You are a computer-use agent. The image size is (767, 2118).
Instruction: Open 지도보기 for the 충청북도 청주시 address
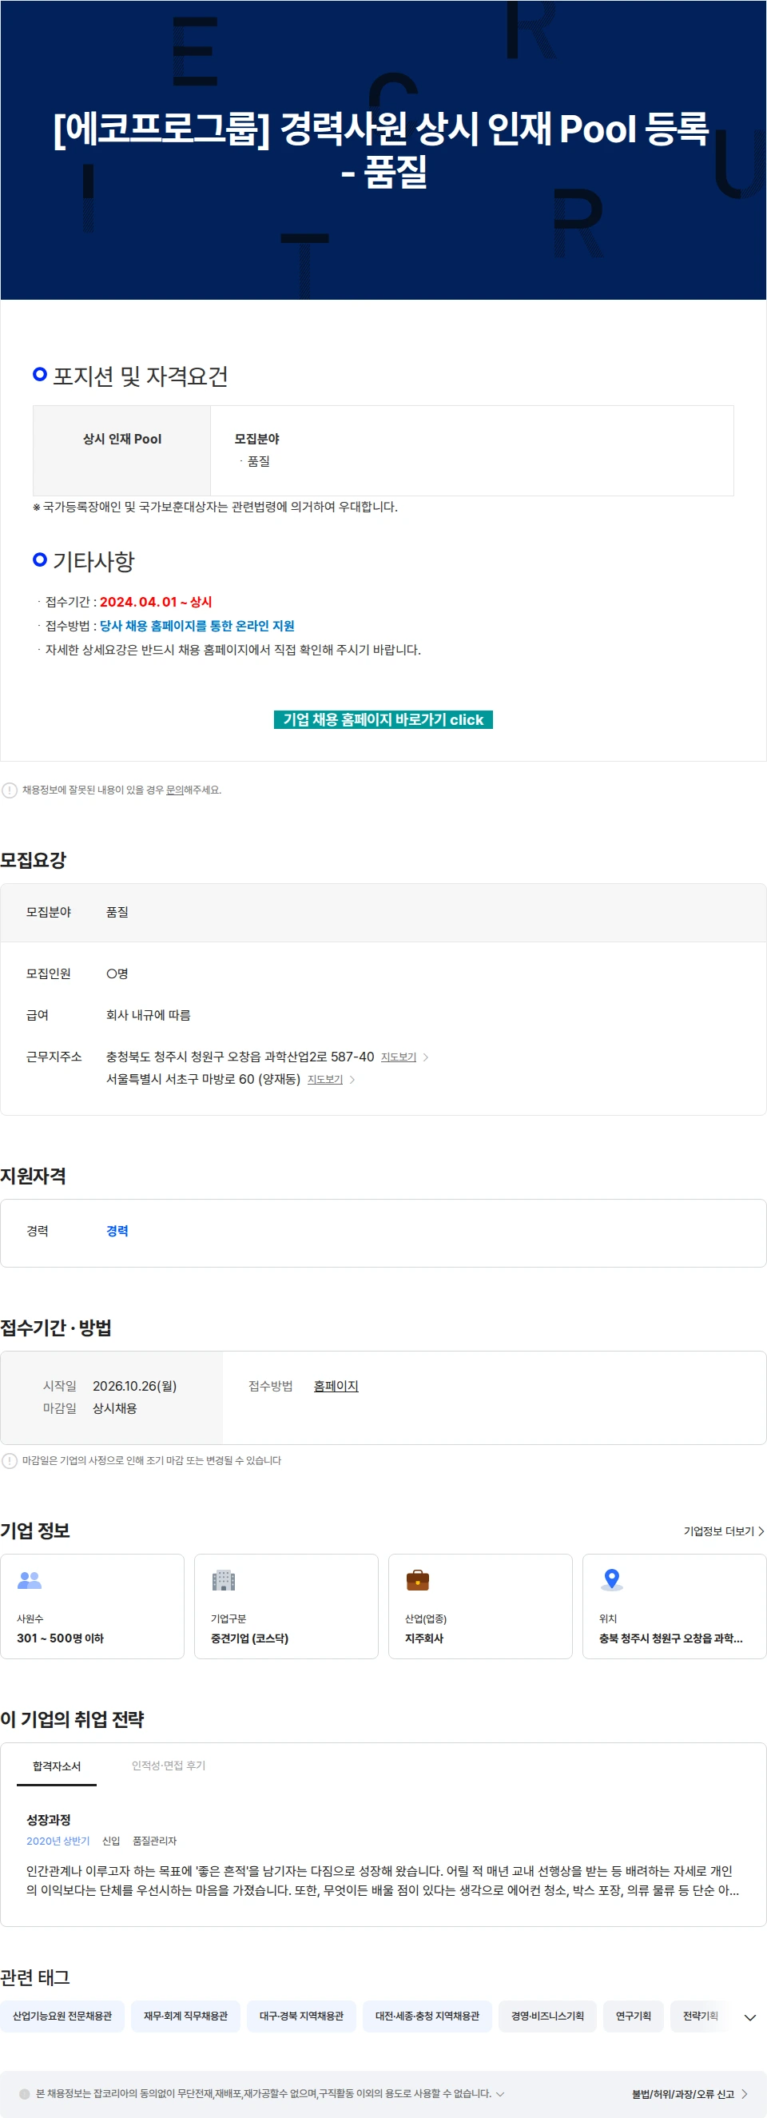click(x=399, y=1057)
